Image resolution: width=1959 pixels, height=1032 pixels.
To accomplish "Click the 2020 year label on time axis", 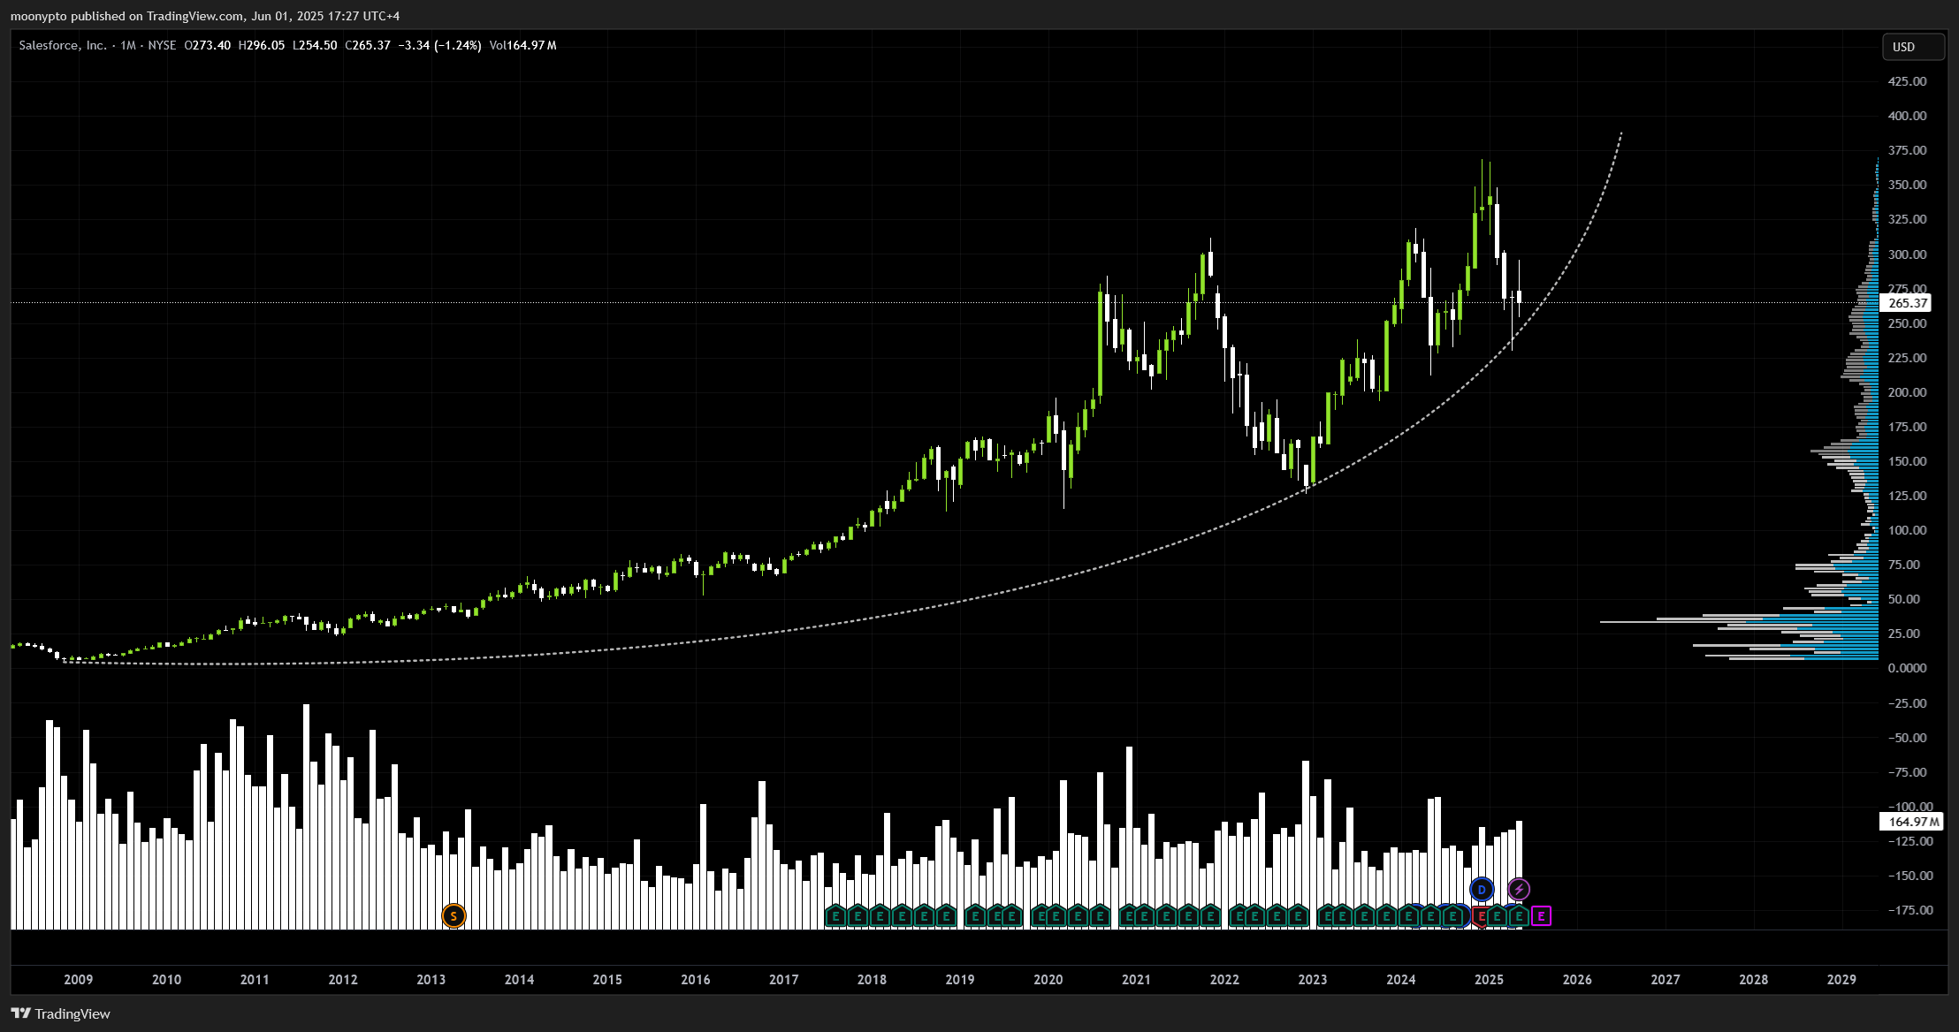I will [1048, 979].
